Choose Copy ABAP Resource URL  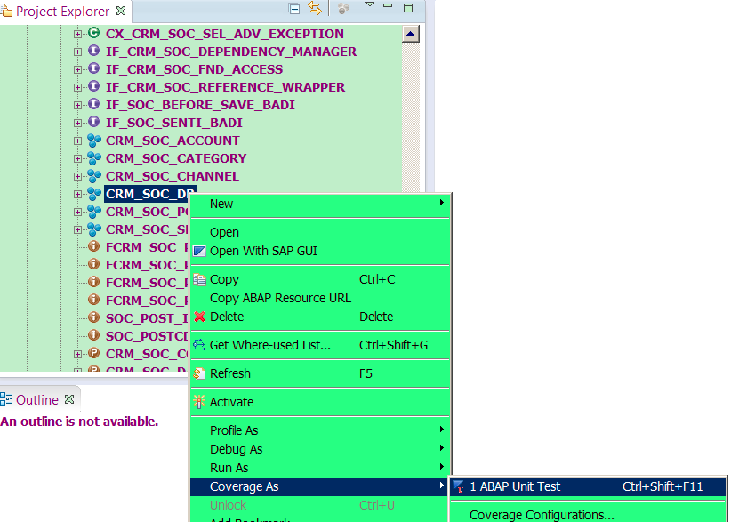pos(320,298)
